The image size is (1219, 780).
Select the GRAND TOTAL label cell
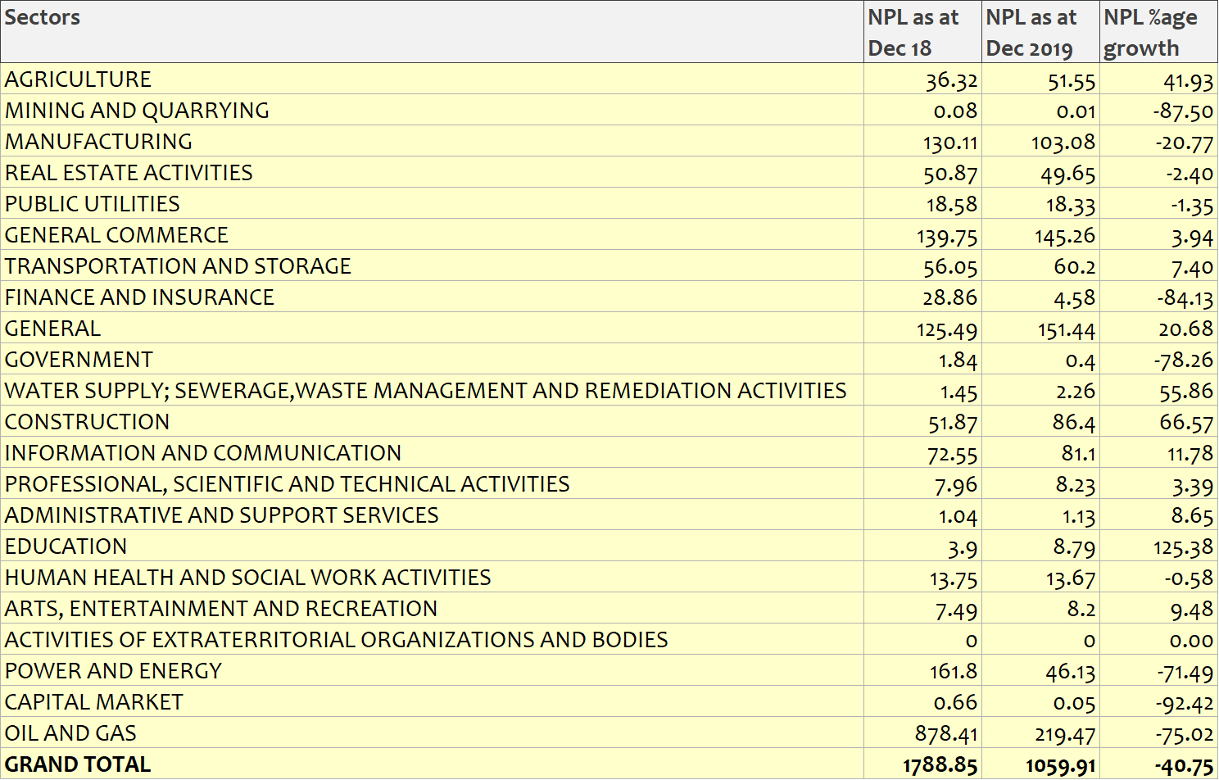pyautogui.click(x=78, y=764)
